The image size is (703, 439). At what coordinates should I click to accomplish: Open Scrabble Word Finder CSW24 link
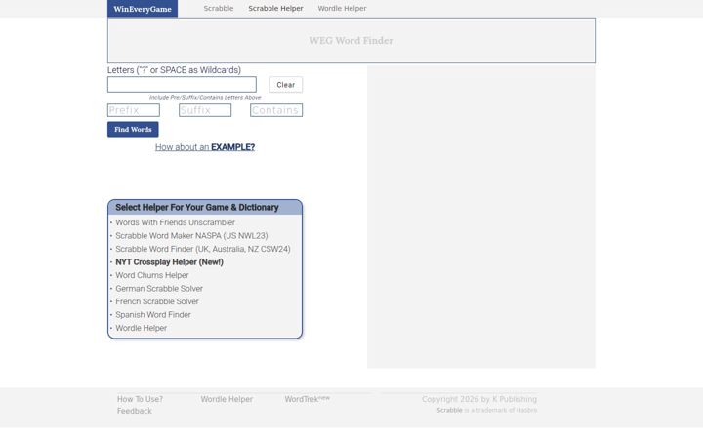point(203,249)
